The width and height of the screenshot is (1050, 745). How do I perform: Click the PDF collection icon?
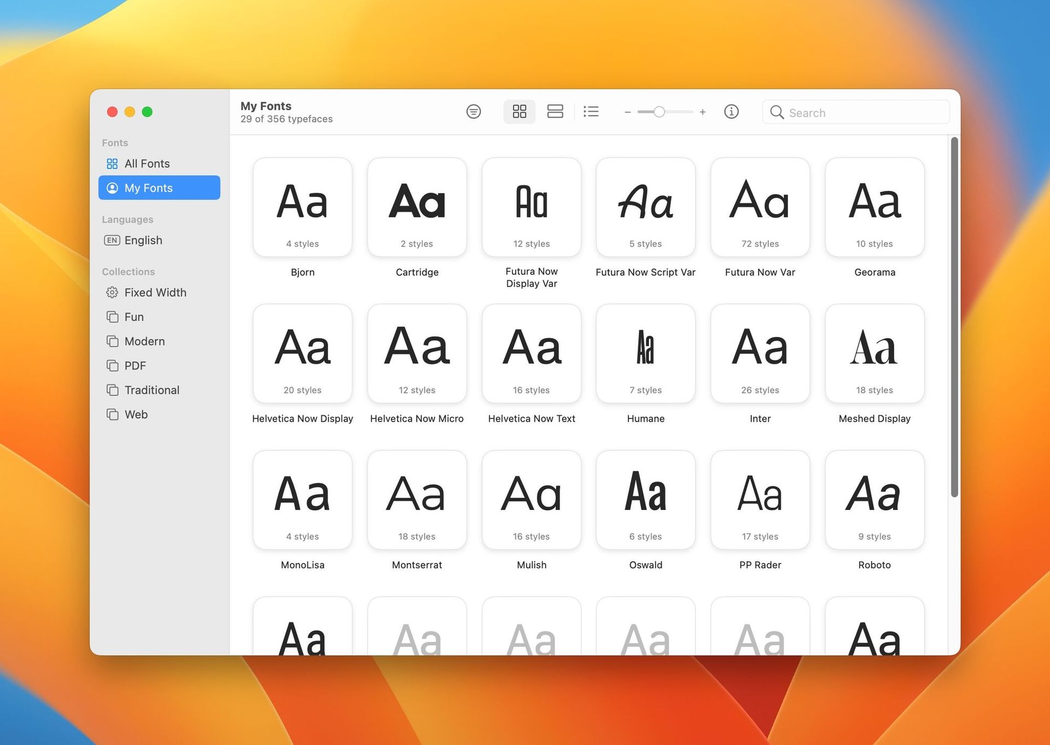point(112,365)
